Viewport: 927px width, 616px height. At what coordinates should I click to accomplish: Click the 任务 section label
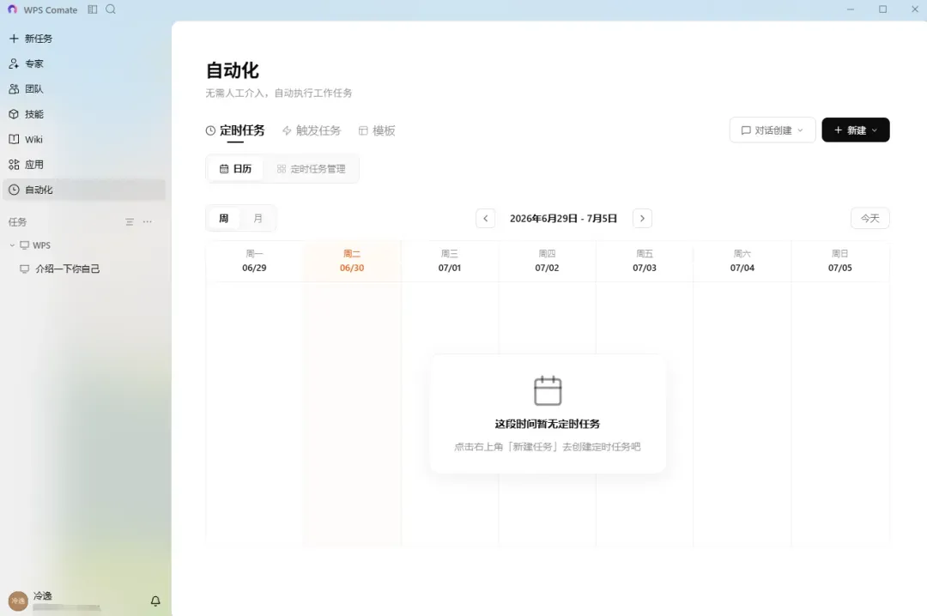click(x=17, y=222)
